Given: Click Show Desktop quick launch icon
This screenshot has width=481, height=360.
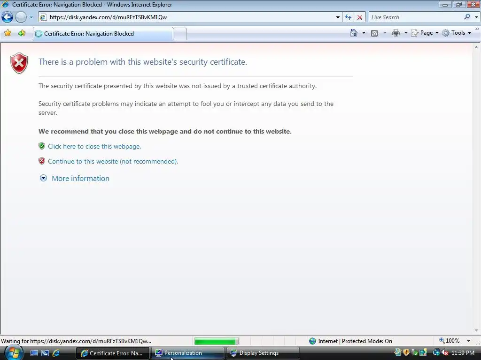Looking at the screenshot, I should point(34,353).
